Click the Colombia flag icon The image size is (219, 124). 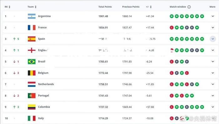(x=32, y=107)
